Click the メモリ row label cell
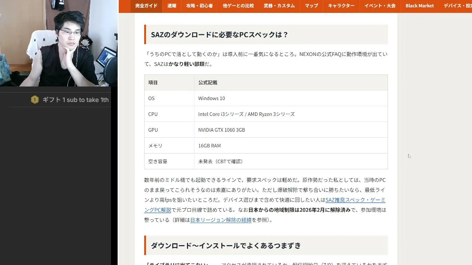The height and width of the screenshot is (265, 472). 169,146
